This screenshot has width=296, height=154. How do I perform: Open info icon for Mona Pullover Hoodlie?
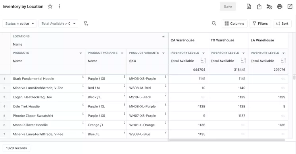point(83,123)
